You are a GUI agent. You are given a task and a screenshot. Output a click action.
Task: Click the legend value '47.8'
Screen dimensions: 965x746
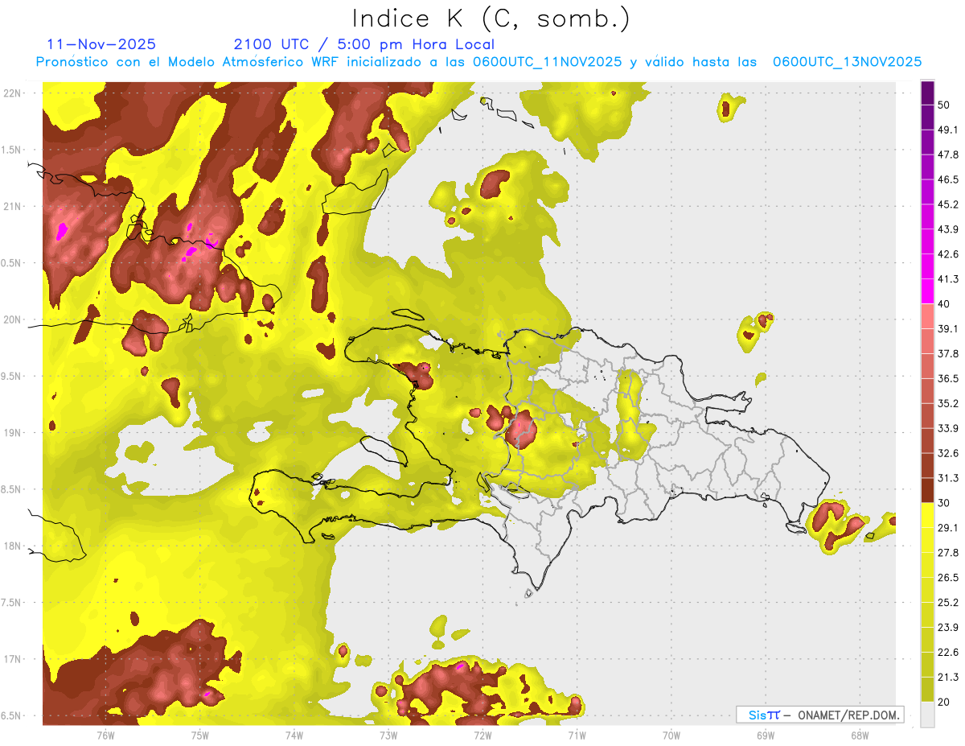[x=948, y=155]
